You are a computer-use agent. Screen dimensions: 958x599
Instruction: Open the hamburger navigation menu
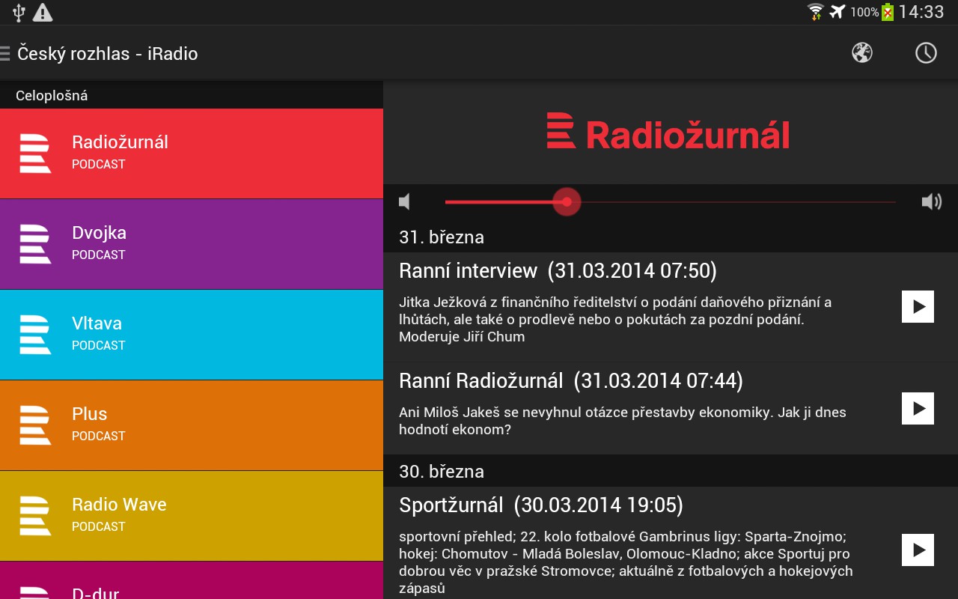tap(5, 53)
